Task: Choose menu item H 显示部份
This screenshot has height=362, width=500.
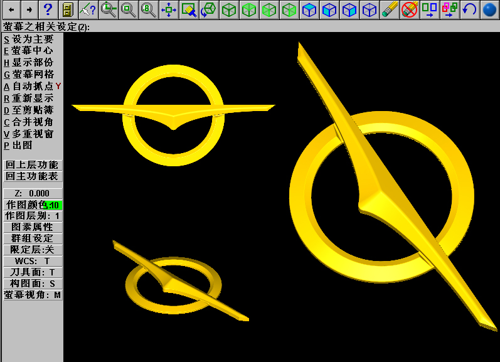Action: pyautogui.click(x=28, y=63)
